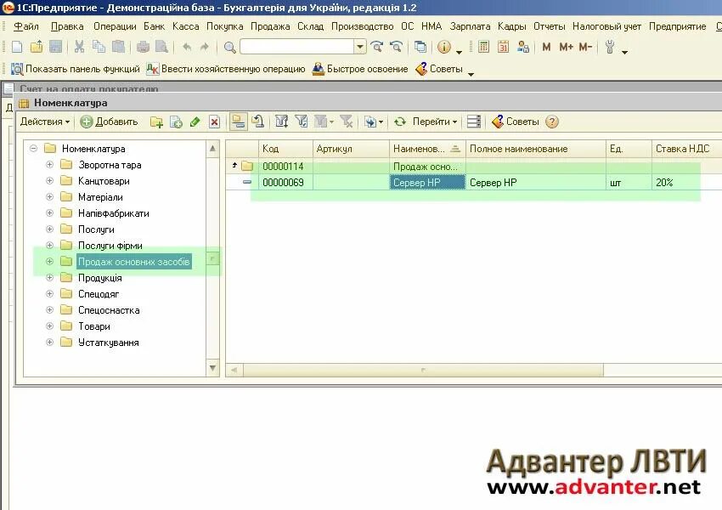Screen dimensions: 722x510
Task: Click the M- memory button
Action: [586, 47]
